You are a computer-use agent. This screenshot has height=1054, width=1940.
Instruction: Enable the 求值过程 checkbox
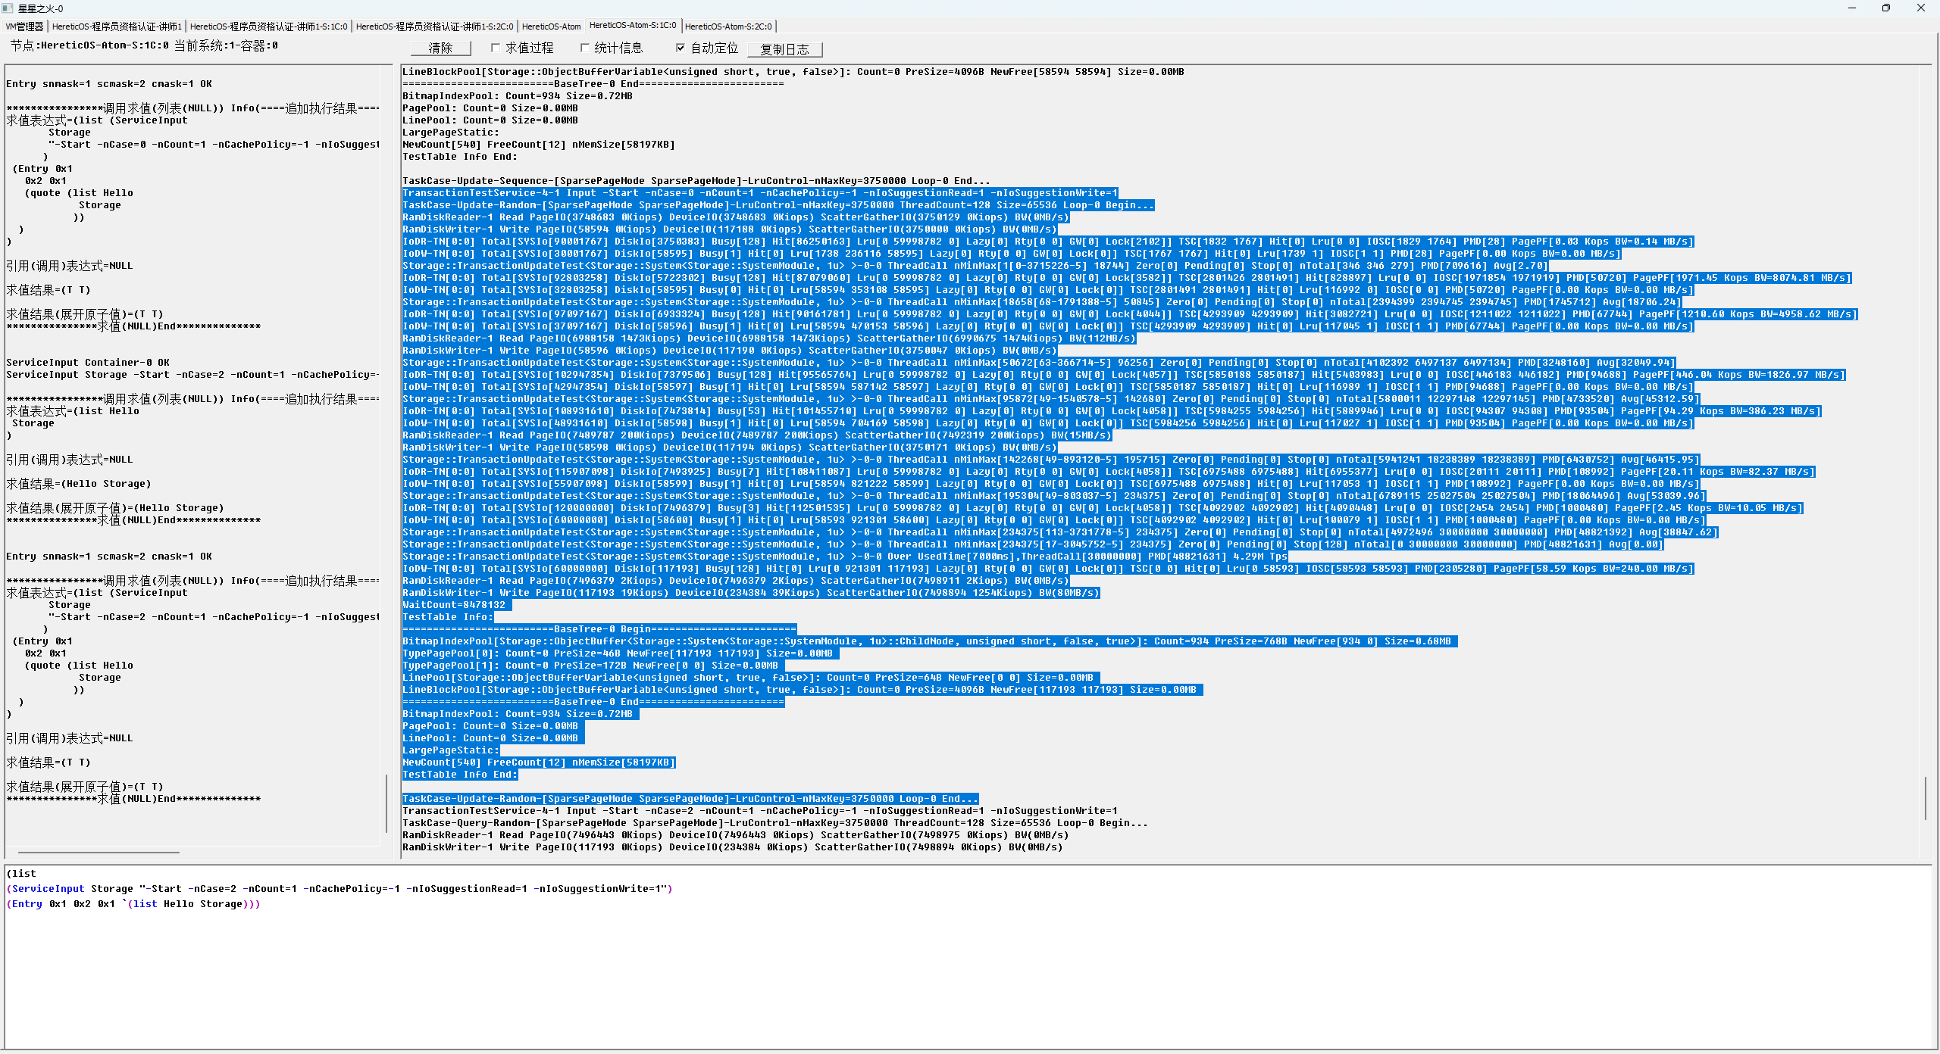(x=496, y=48)
